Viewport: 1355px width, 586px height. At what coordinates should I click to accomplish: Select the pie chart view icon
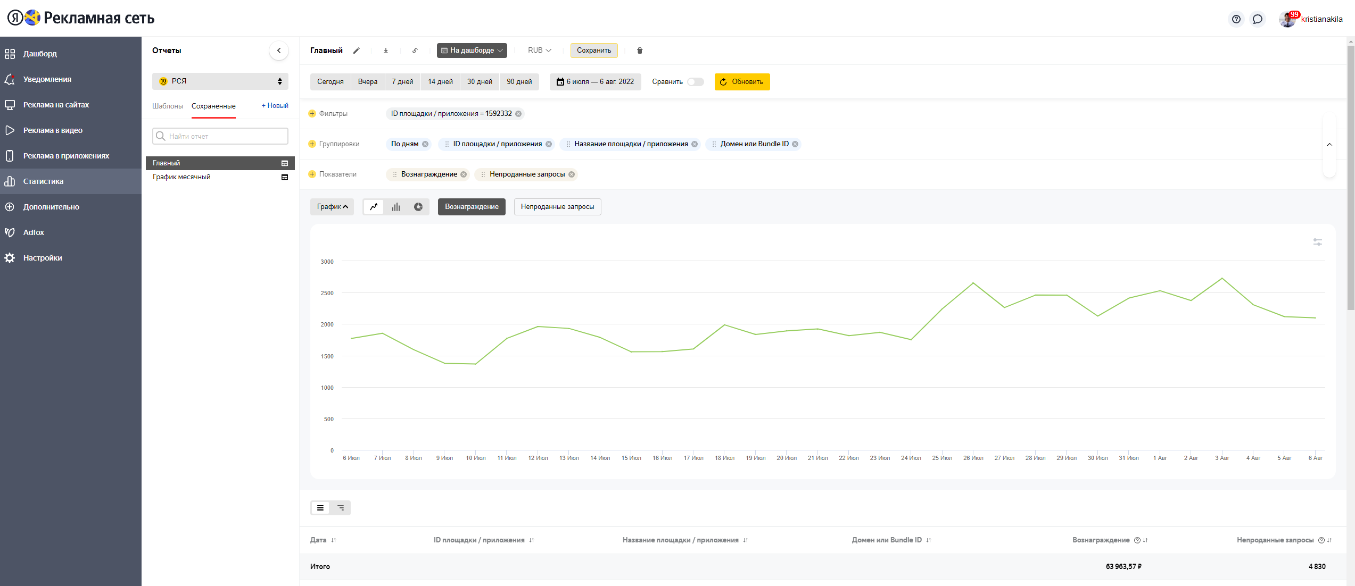pos(418,207)
